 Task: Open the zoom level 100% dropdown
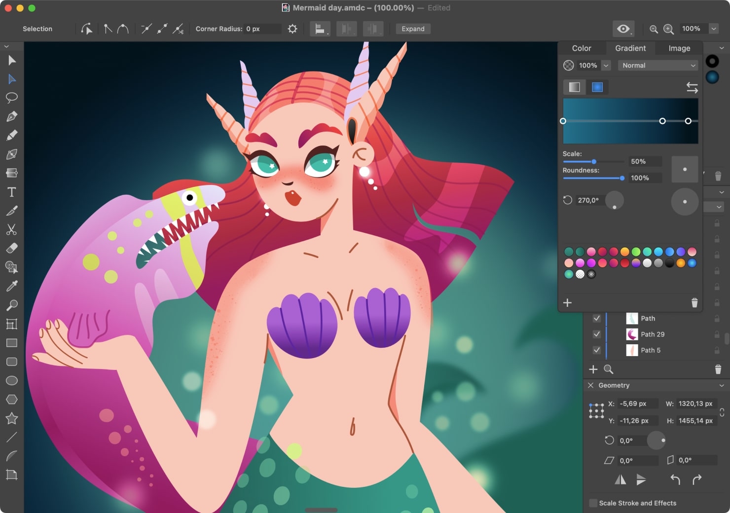pyautogui.click(x=713, y=29)
